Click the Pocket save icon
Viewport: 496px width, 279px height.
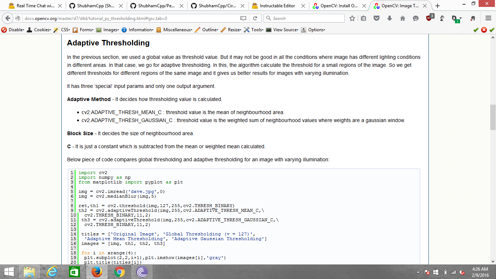377,18
